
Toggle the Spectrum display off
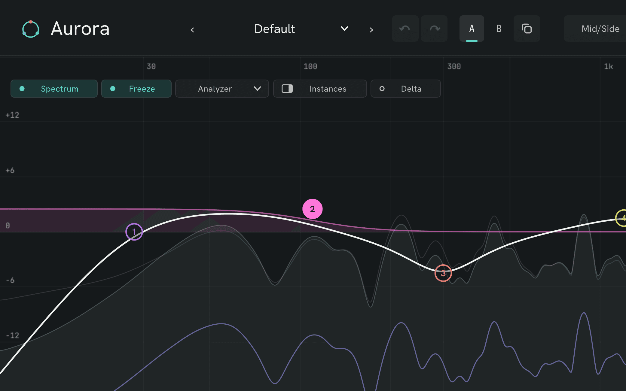click(54, 89)
